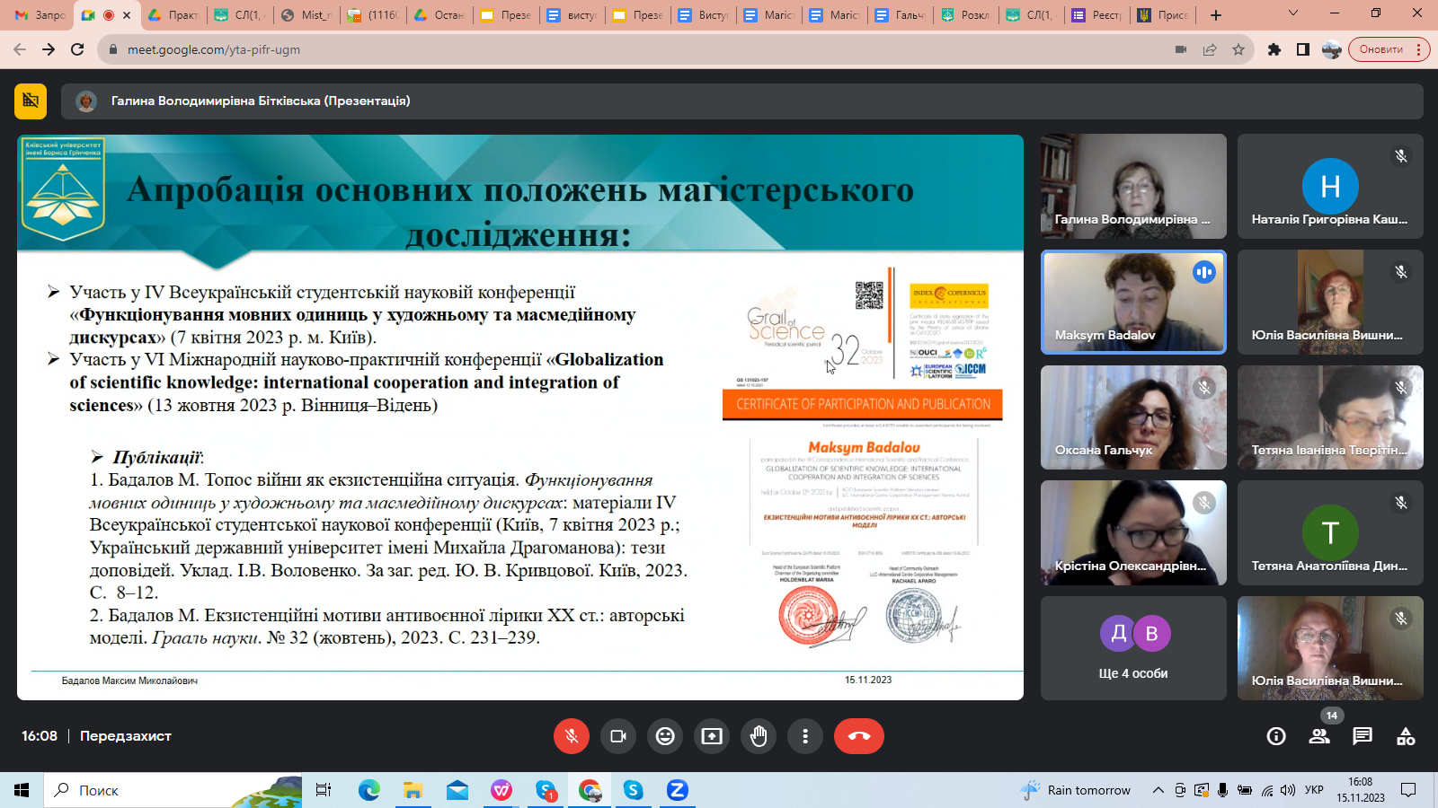Select the Maksym Badalov video tile
Screen dimensions: 1438x808
[1132, 302]
